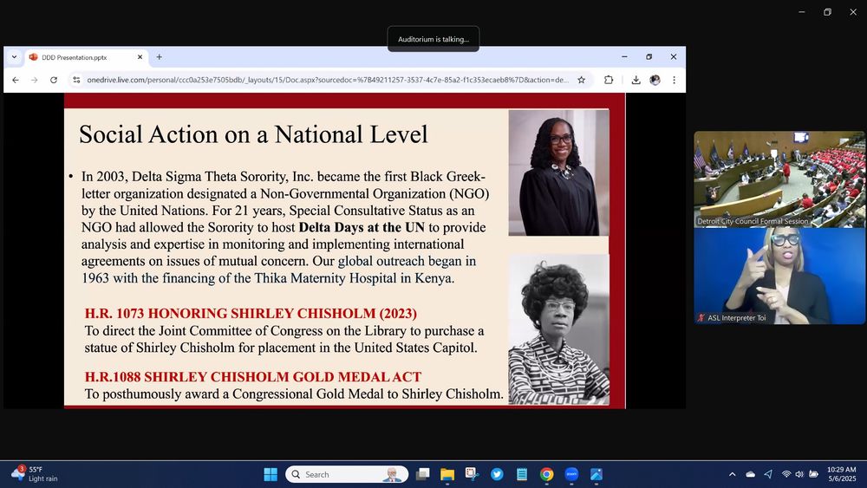Click heading H.R.1088 SHIRLEY CHISHOLM GOLD MEDAL ACT
This screenshot has height=488, width=867.
click(252, 377)
